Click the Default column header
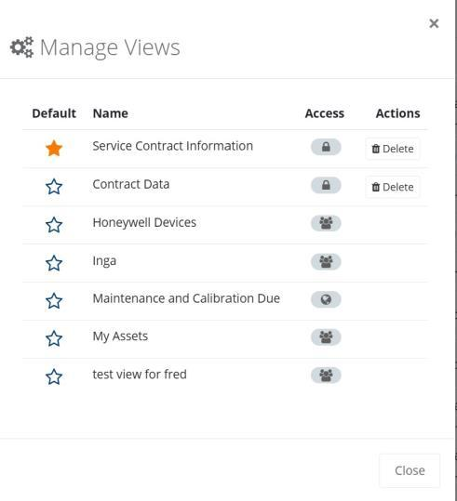The image size is (457, 501). (54, 113)
